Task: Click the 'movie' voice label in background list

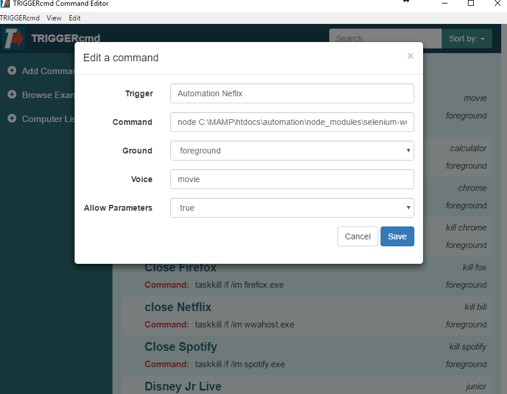Action: pos(475,98)
